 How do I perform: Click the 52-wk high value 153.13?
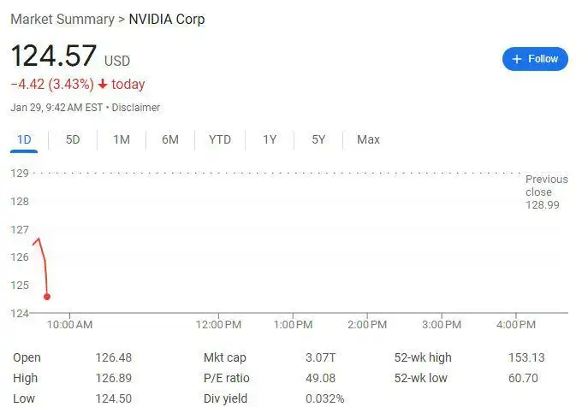(526, 357)
